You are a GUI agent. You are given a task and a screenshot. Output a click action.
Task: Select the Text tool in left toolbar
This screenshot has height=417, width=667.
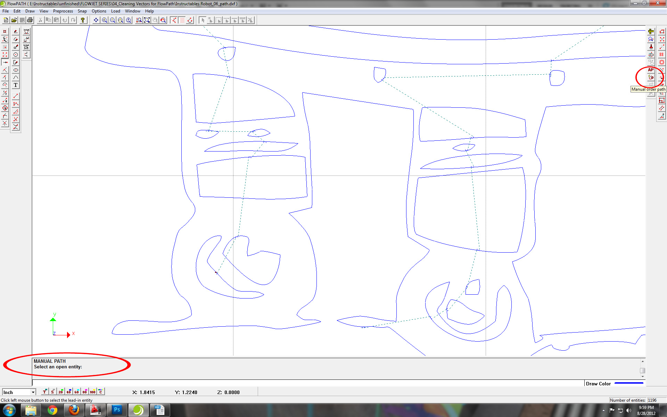[16, 85]
